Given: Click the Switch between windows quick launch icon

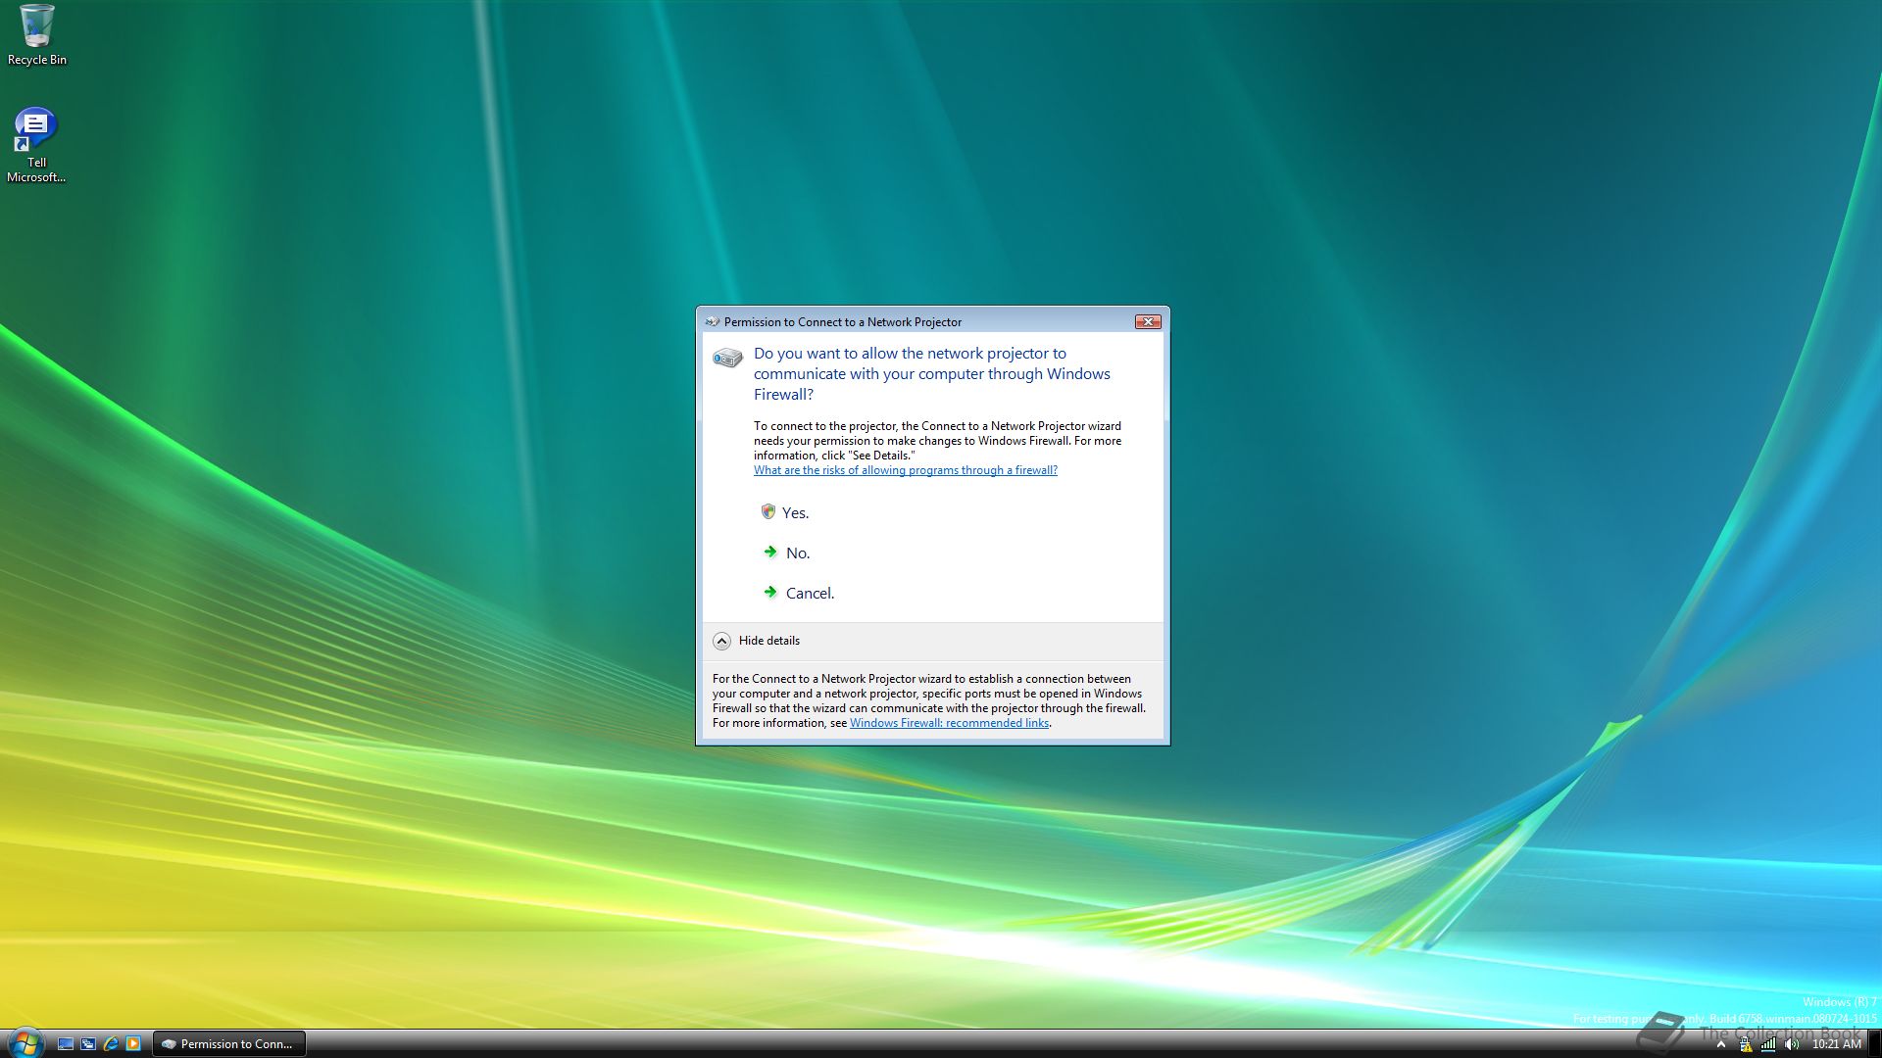Looking at the screenshot, I should (88, 1043).
